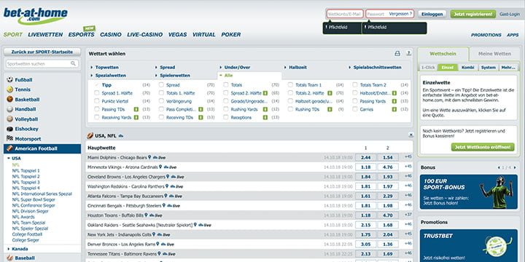
Task: Select odds 2.44 for Miami Dolphins
Action: [365, 157]
